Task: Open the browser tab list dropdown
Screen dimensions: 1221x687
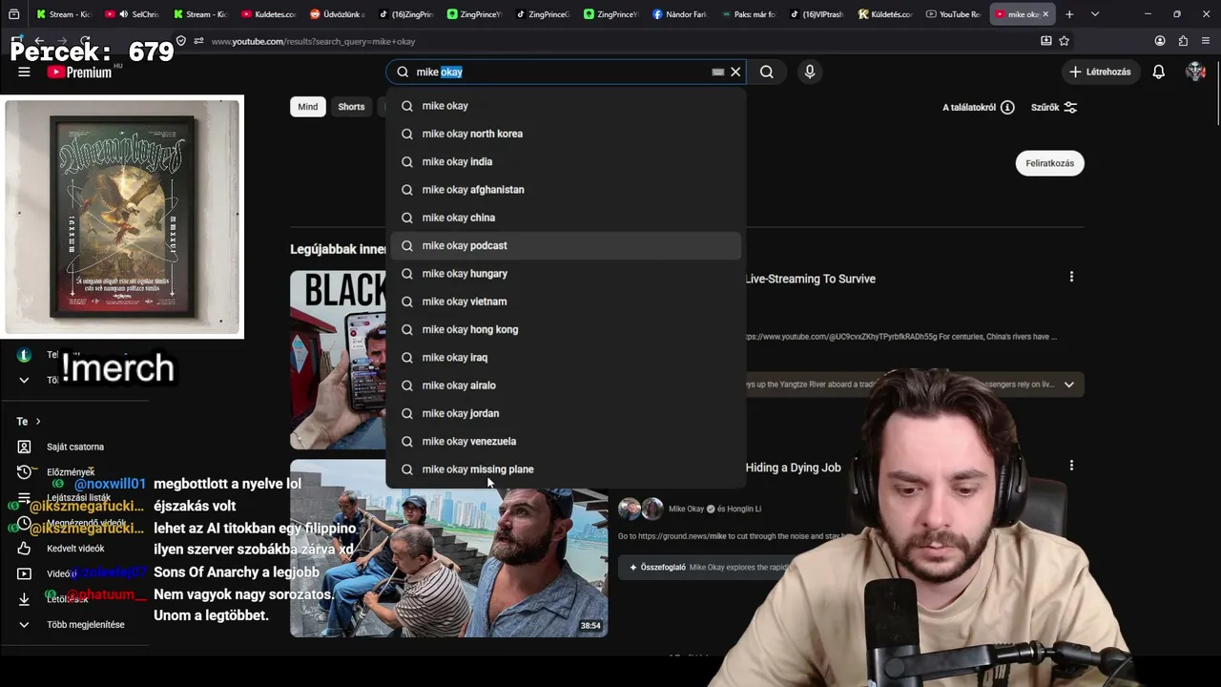Action: click(x=1095, y=14)
